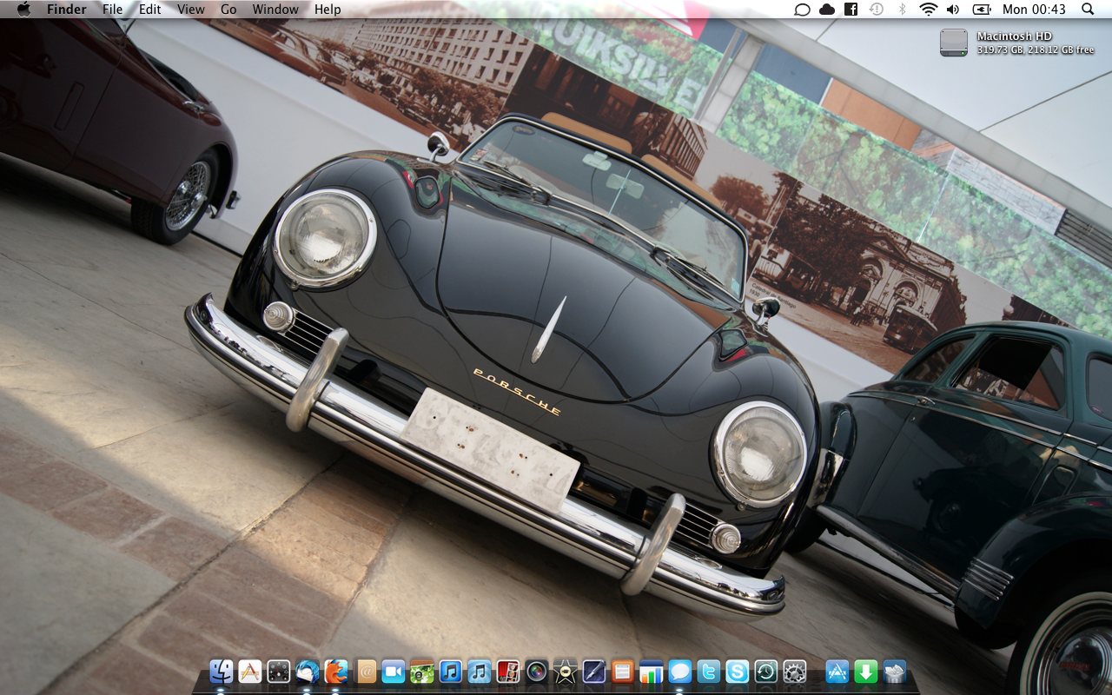
Task: Open the Go menu
Action: (x=228, y=10)
